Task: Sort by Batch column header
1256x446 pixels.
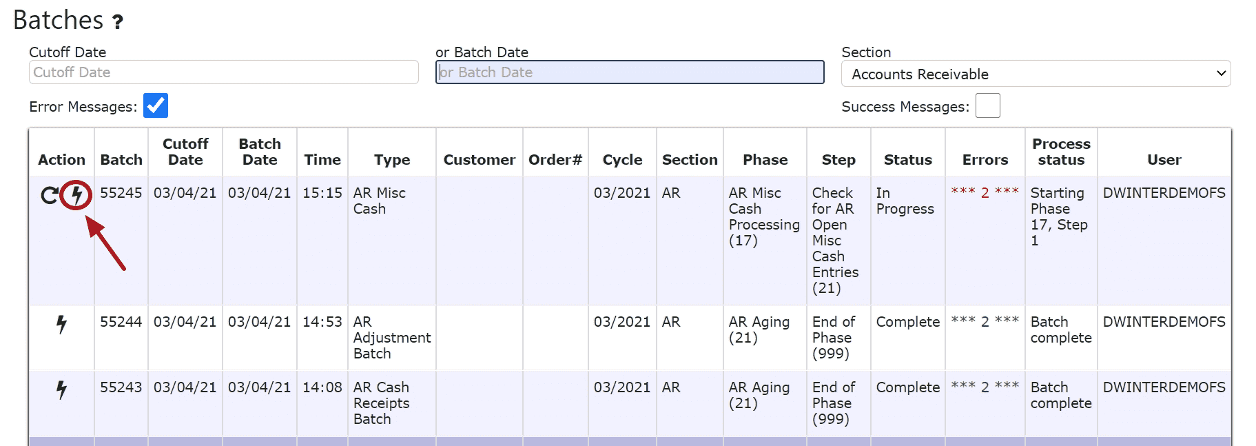Action: (121, 160)
